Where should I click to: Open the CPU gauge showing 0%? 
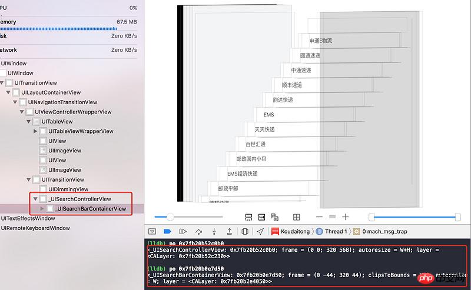69,8
